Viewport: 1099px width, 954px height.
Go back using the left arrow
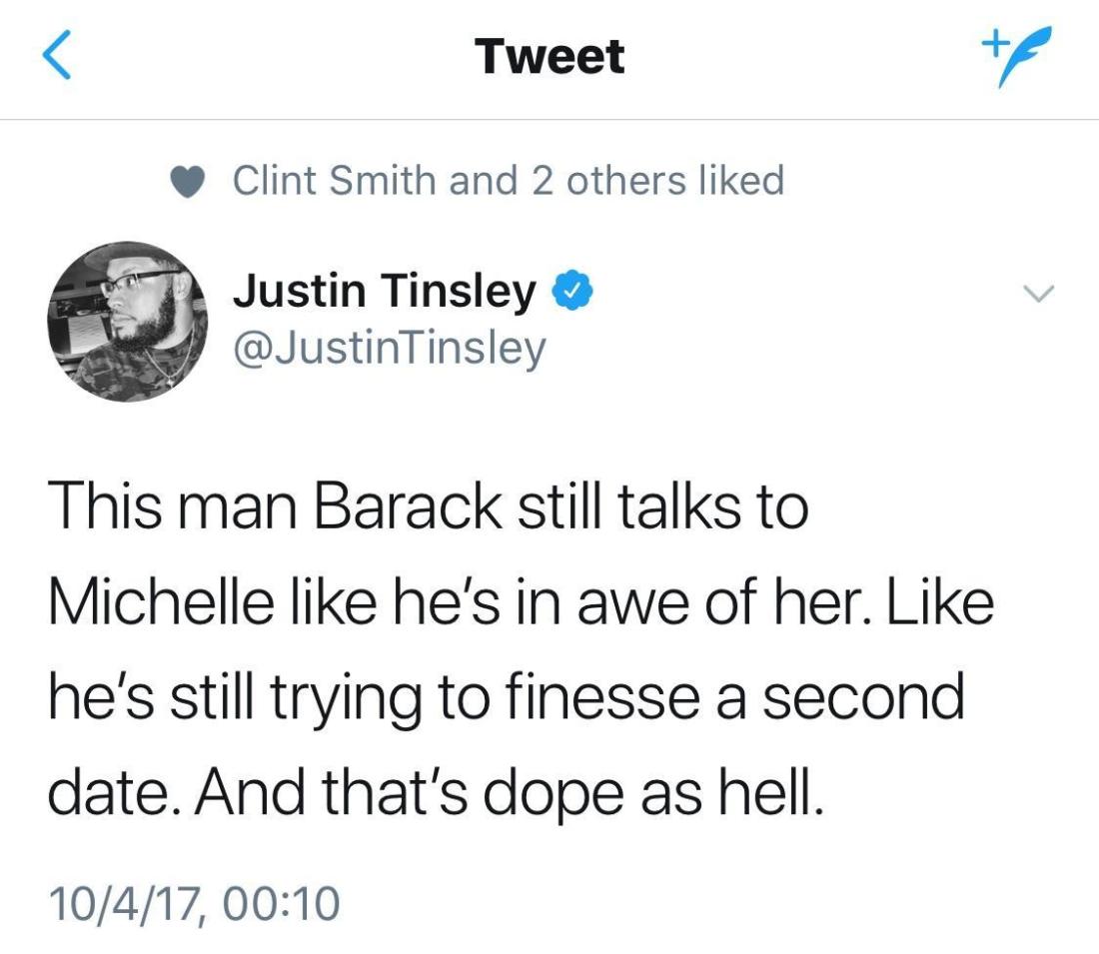pyautogui.click(x=58, y=56)
